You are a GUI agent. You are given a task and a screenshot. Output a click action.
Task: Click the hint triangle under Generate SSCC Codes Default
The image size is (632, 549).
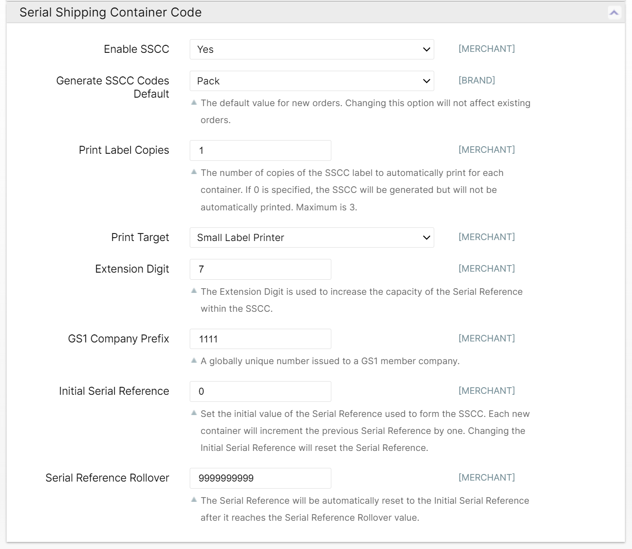pos(194,102)
